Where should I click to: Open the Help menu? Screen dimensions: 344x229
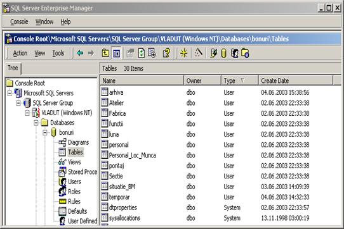click(65, 22)
